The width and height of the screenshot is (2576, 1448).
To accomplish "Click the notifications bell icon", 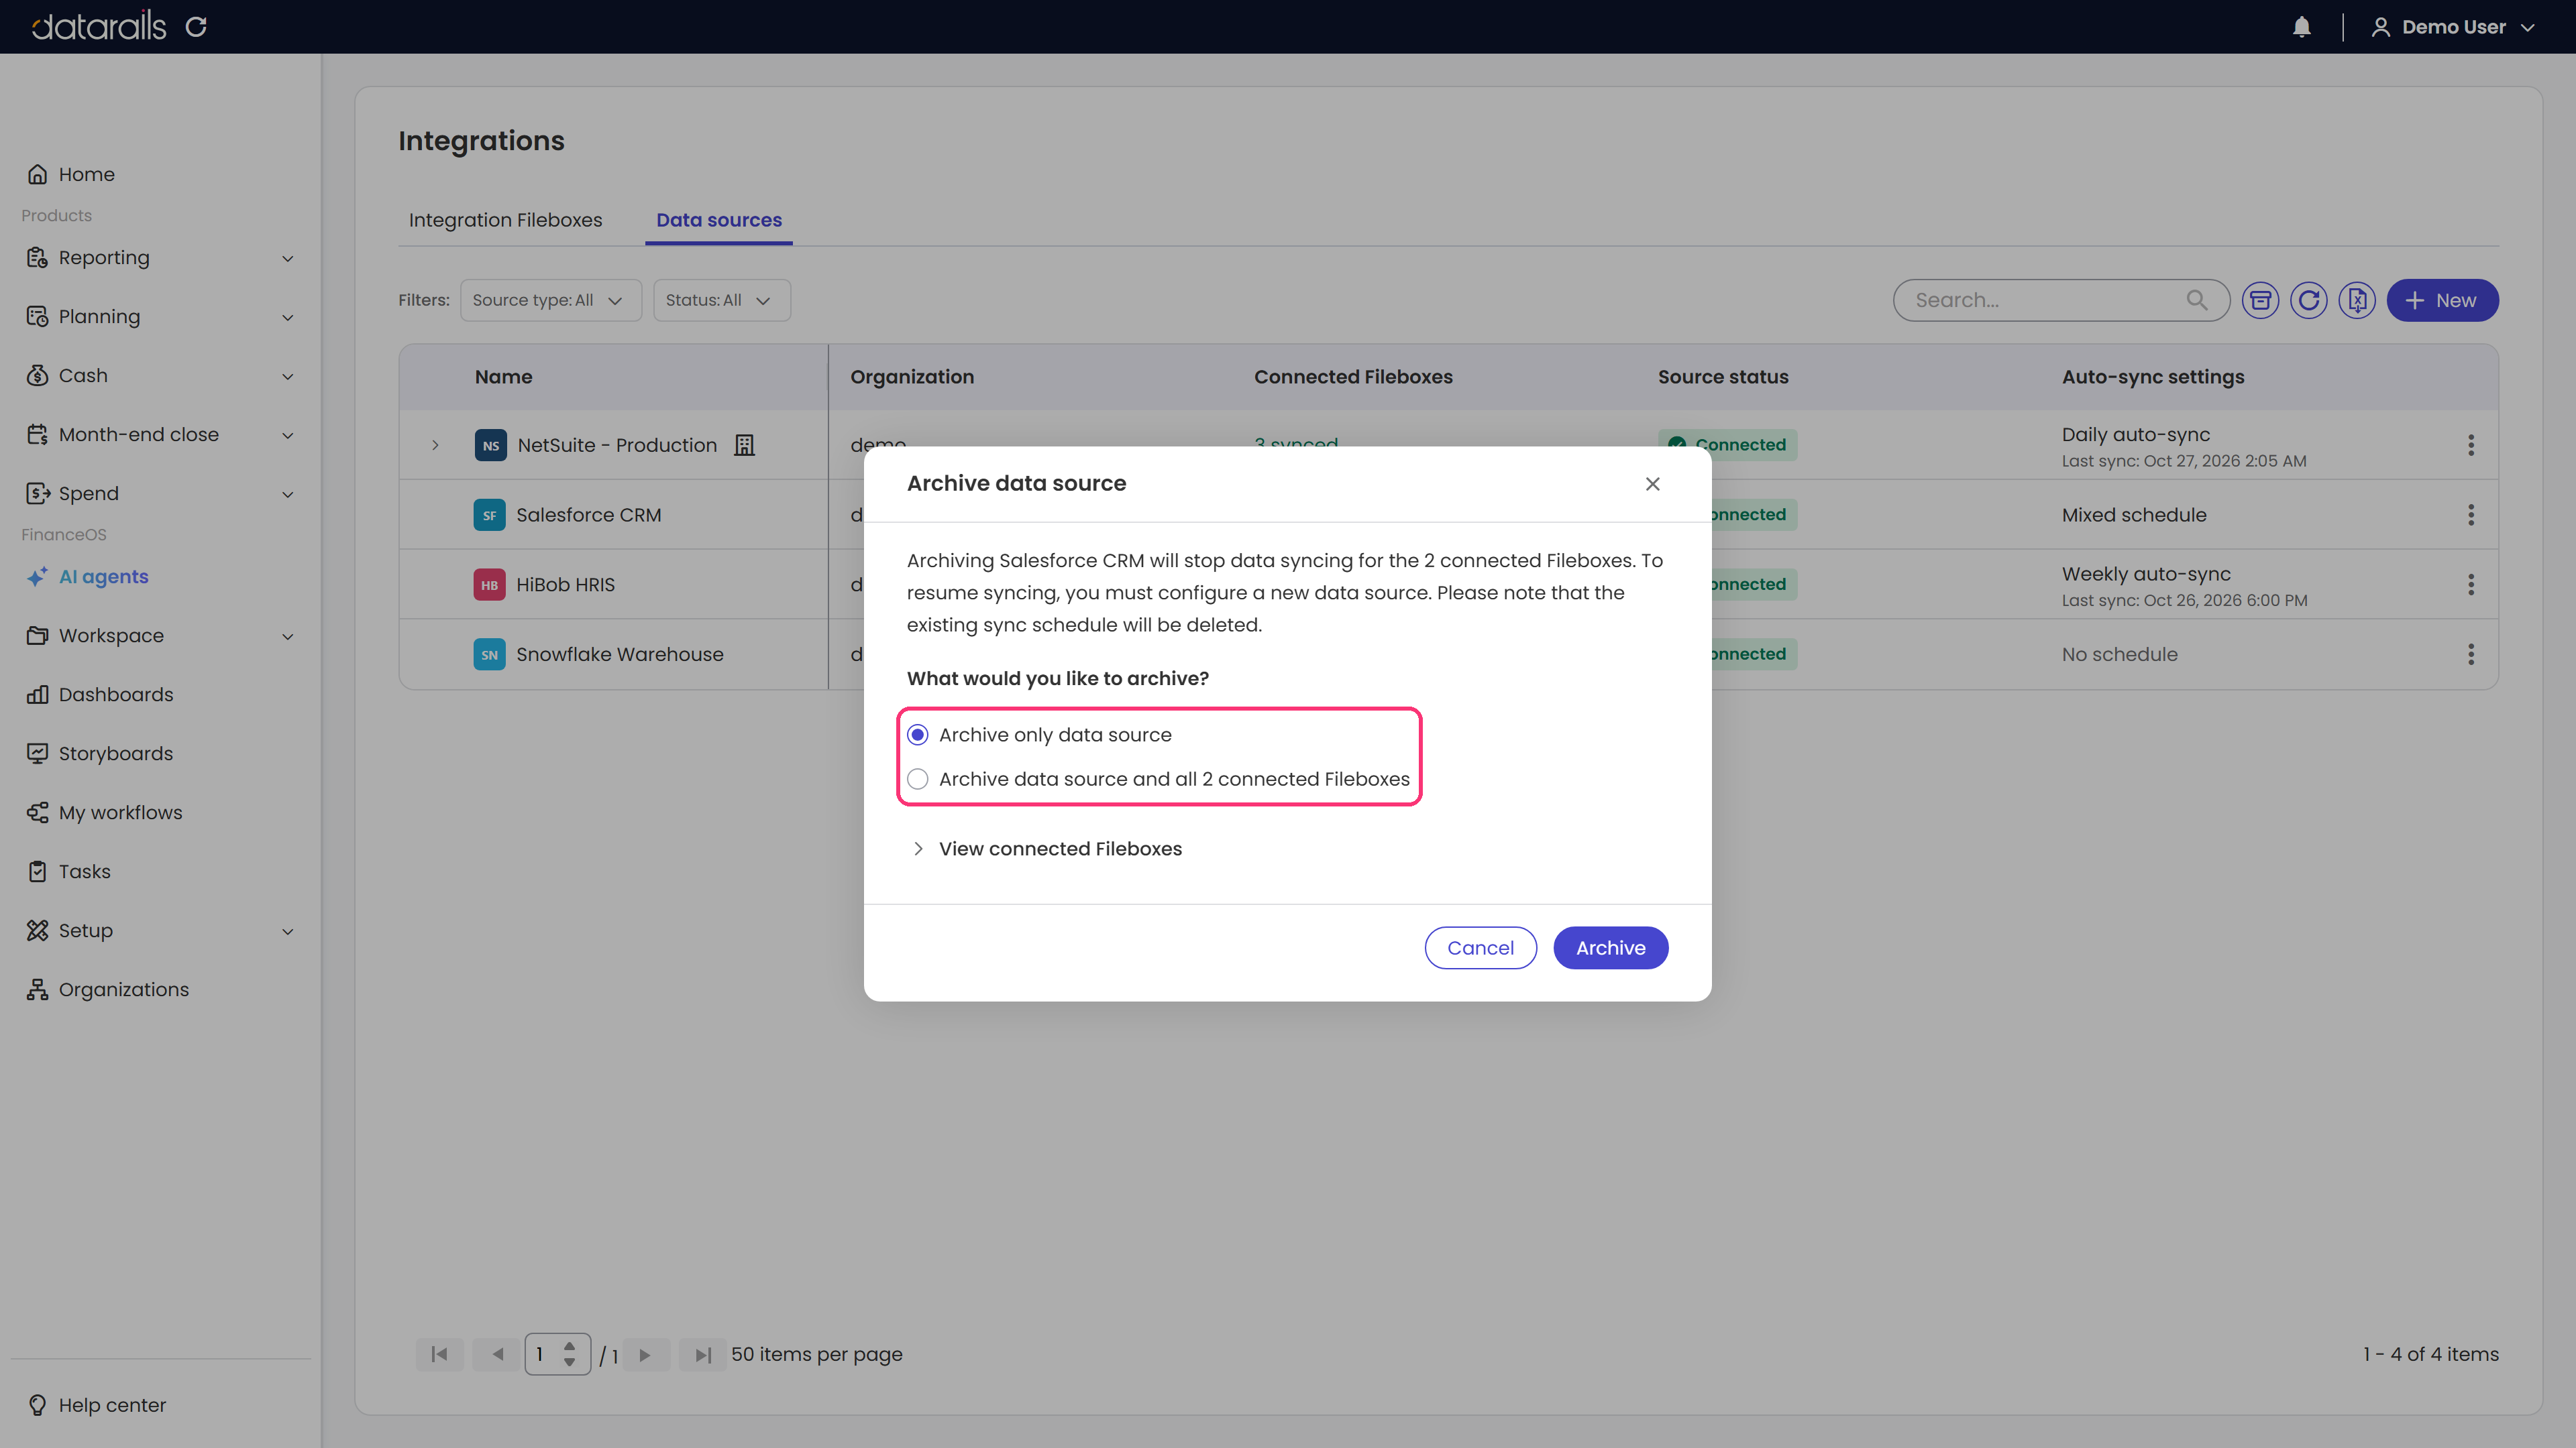I will [x=2301, y=27].
